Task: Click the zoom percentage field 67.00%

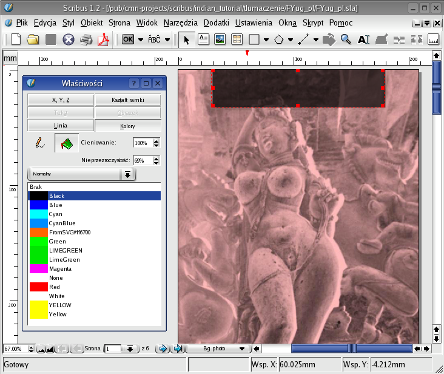Action: [x=16, y=348]
